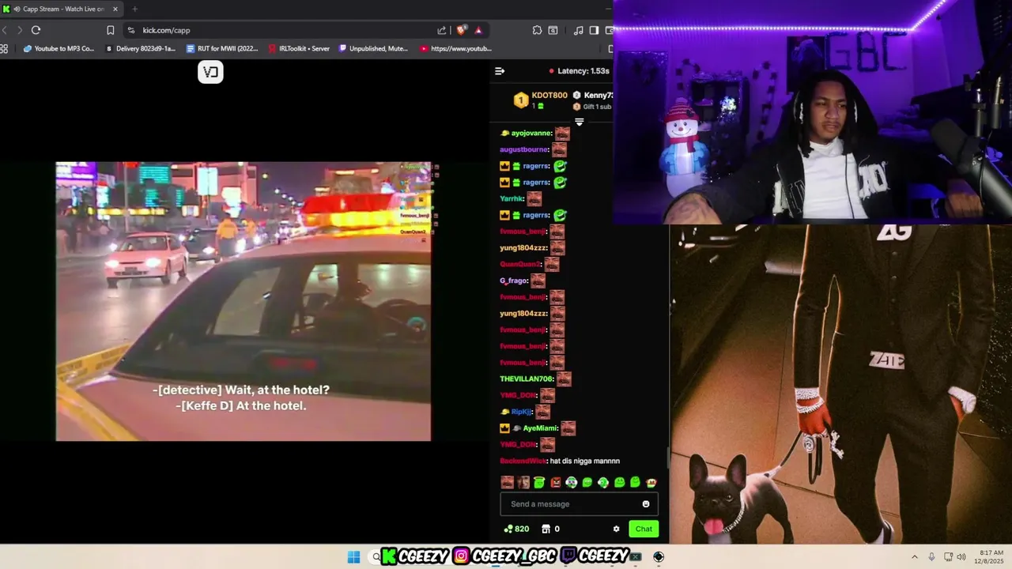The width and height of the screenshot is (1012, 569).
Task: Open Brave Rewards triangle icon
Action: 478,30
